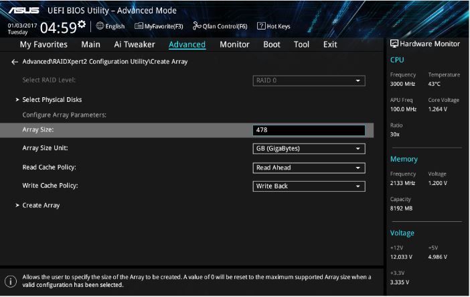Select the Advanced tab
This screenshot has width=470, height=297.
pos(187,44)
